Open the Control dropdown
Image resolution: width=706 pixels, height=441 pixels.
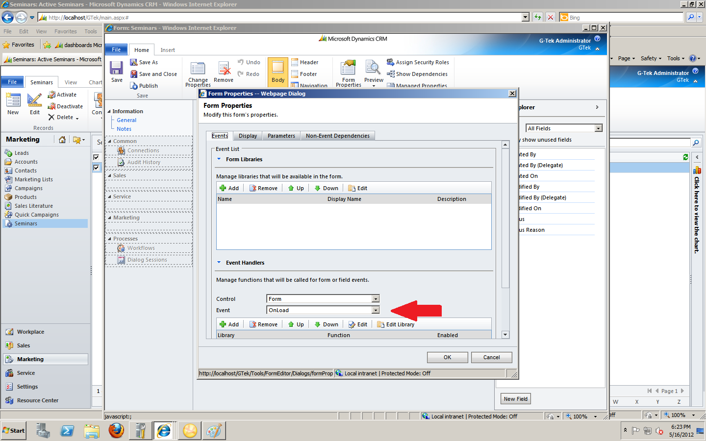(x=376, y=299)
